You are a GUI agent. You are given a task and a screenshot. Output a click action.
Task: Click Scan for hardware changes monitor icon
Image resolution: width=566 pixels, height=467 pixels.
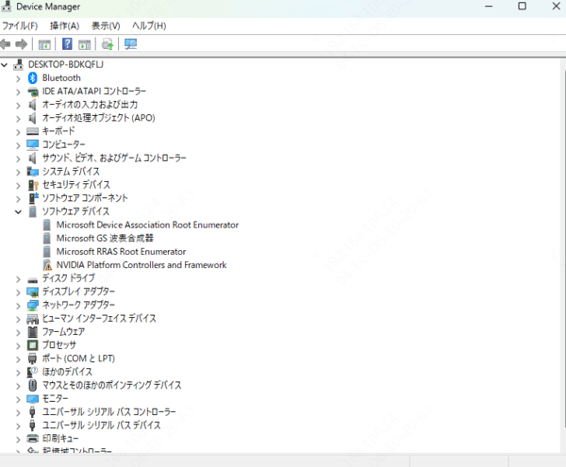click(x=130, y=43)
